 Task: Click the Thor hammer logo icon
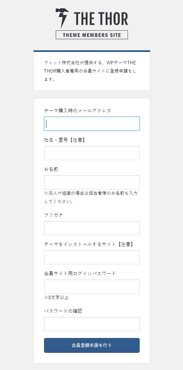tap(62, 18)
